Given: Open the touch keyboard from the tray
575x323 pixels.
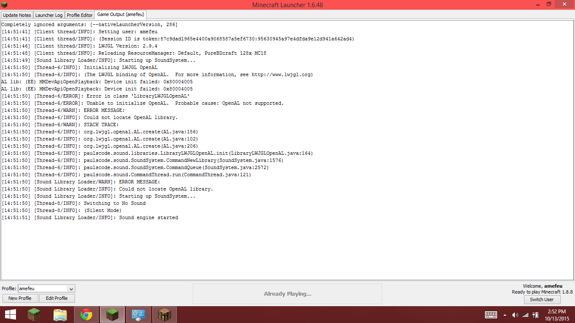Looking at the screenshot, I should pos(491,315).
